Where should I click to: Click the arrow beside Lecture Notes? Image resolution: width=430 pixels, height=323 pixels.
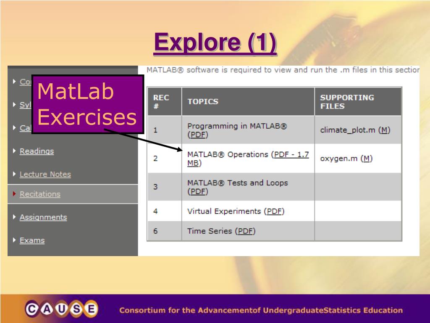[14, 174]
